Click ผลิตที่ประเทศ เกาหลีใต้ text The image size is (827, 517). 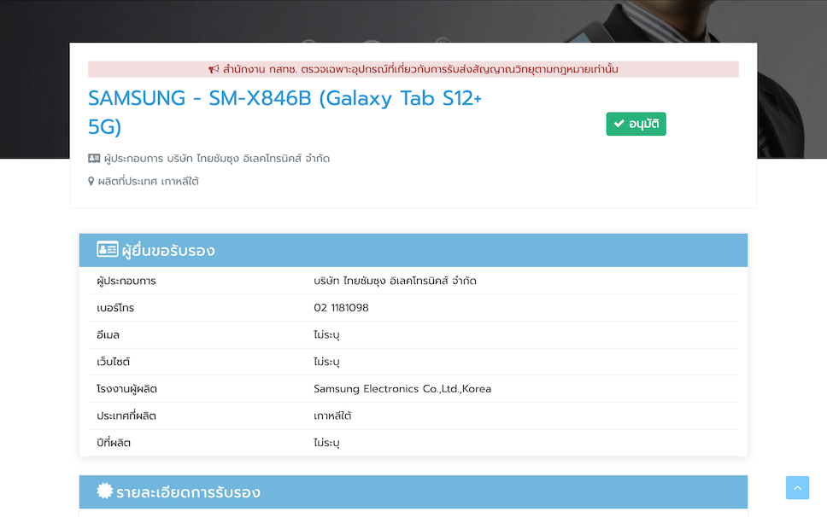[x=148, y=181]
